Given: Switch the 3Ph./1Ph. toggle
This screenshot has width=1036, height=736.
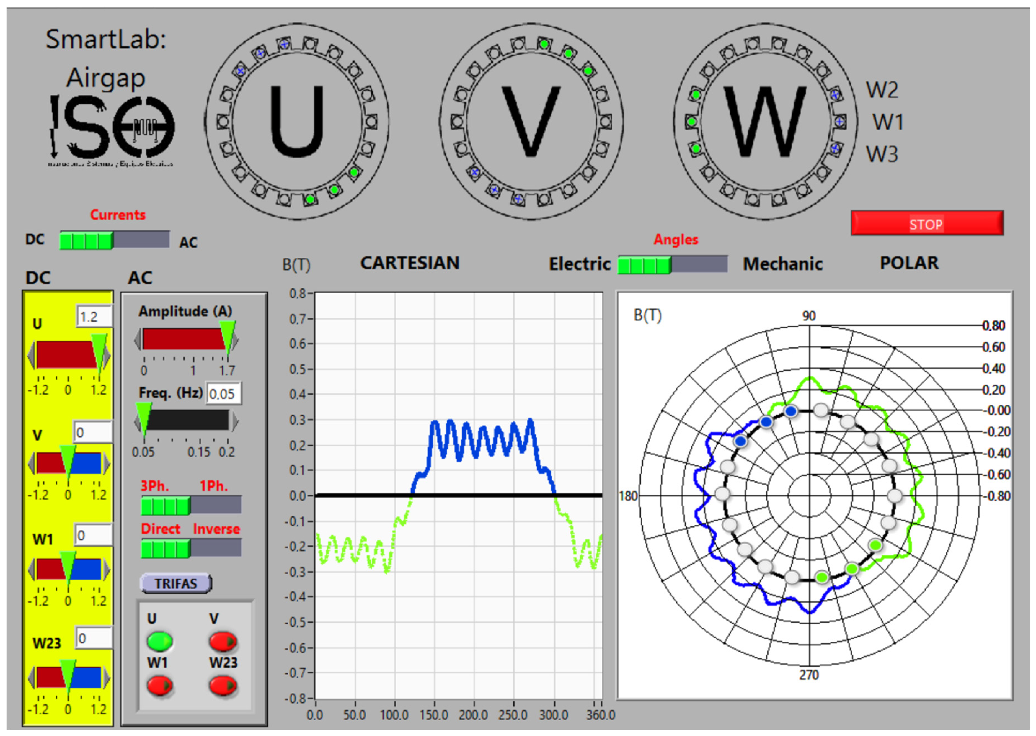Looking at the screenshot, I should pos(191,505).
